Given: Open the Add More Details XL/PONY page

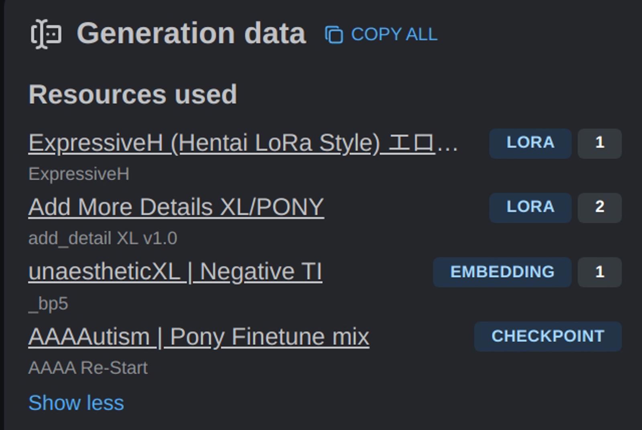Looking at the screenshot, I should (176, 207).
